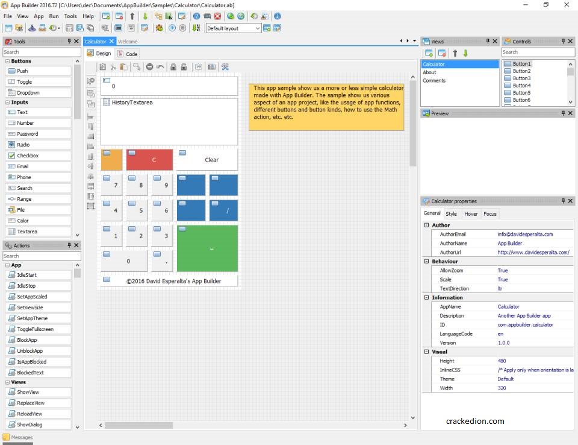
Task: Click the red lifebuoy support icon
Action: [x=217, y=16]
